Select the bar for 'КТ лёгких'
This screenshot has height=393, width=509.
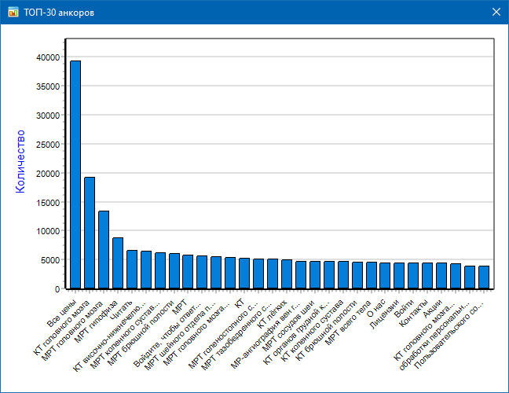coord(287,274)
